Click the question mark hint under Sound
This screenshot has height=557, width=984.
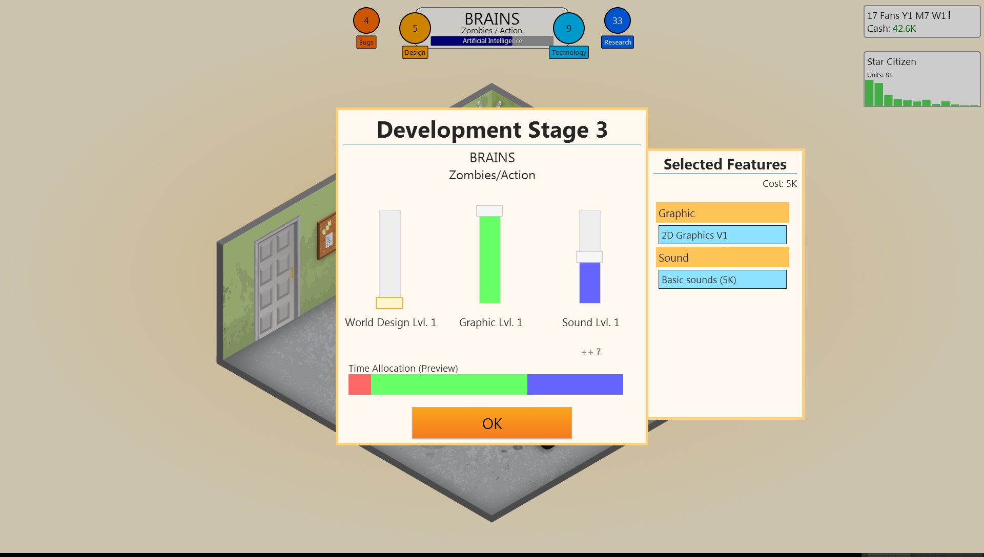598,352
